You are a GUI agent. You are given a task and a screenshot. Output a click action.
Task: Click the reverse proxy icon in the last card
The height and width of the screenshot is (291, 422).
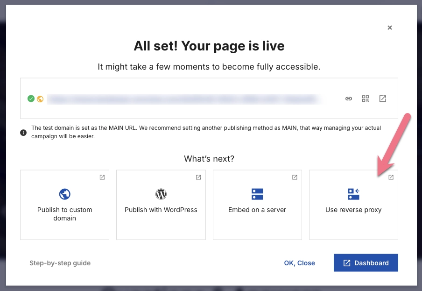[353, 194]
